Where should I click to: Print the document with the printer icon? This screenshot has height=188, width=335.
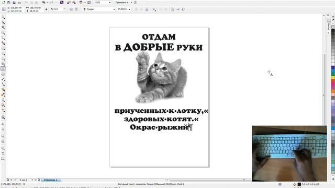[x=19, y=3]
